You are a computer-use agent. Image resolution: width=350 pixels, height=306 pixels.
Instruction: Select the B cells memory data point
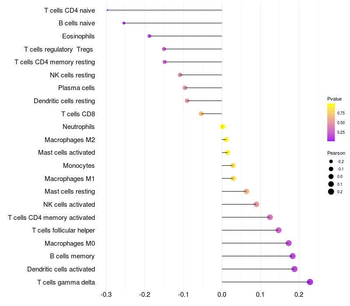[292, 256]
